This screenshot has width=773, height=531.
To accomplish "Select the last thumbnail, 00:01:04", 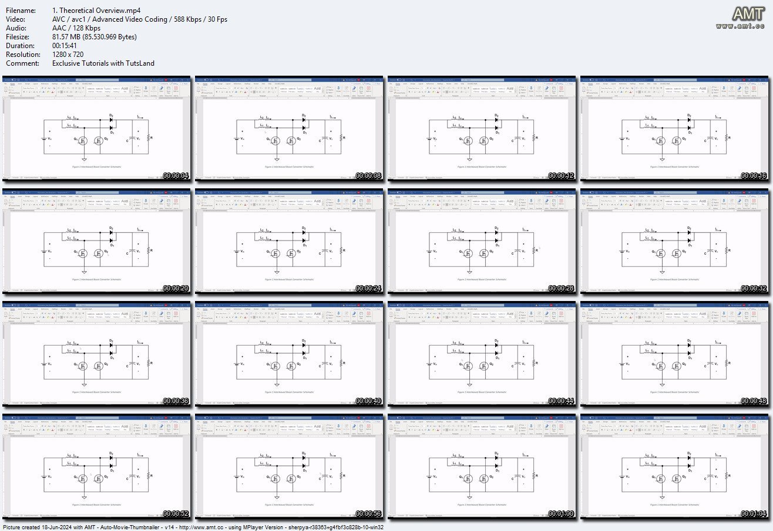I will point(675,468).
